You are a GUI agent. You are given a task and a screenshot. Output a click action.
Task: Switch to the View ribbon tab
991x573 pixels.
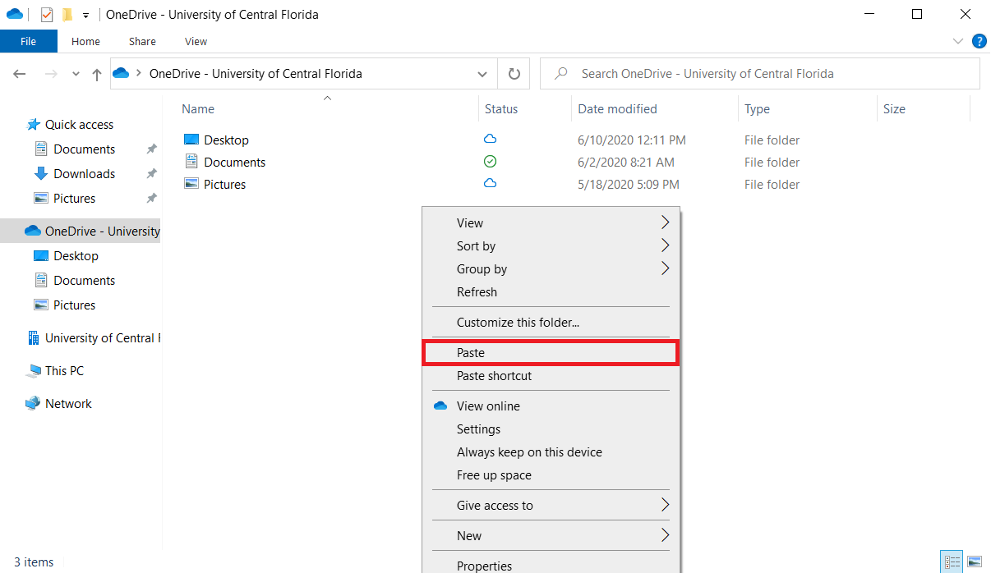(x=196, y=41)
